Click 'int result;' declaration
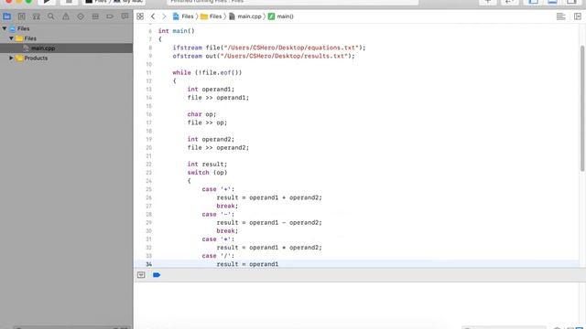 [x=207, y=164]
